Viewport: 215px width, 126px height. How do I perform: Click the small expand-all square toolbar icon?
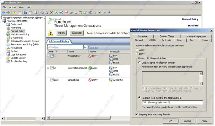click(99, 12)
